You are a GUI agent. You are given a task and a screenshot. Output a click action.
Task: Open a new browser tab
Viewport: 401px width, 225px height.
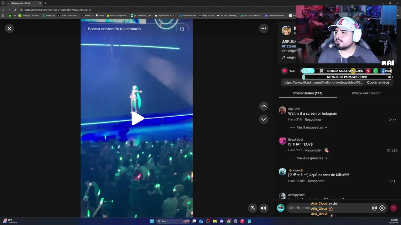(x=46, y=3)
